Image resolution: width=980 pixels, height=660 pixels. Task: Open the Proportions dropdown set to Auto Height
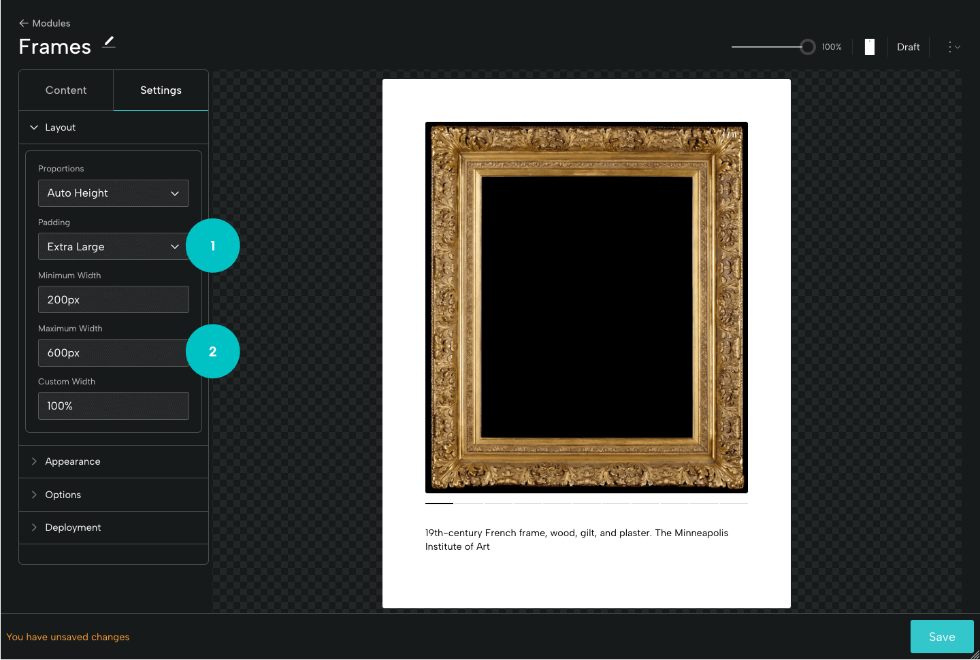click(x=113, y=193)
